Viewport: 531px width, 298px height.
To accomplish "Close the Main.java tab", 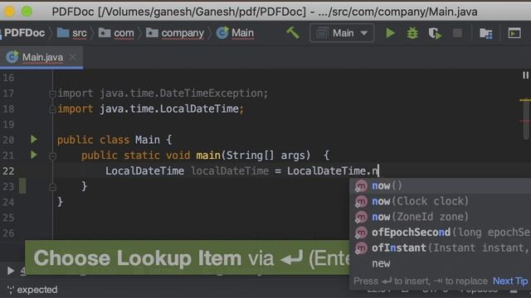I will (x=73, y=57).
